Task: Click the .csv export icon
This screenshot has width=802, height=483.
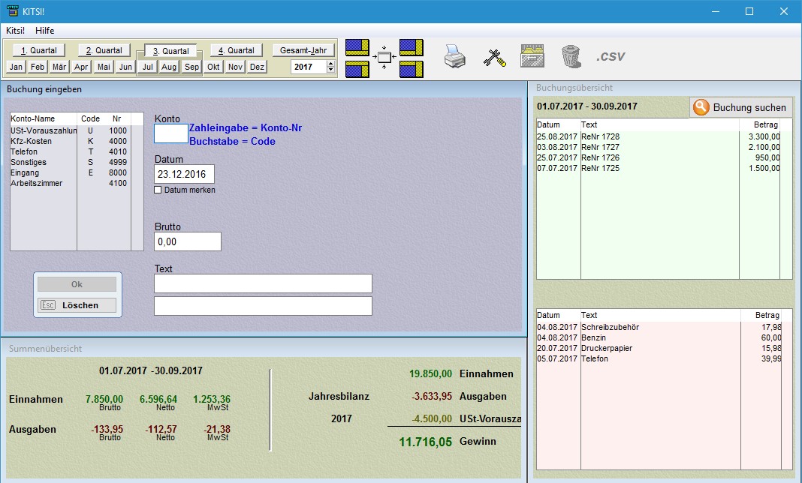Action: (611, 57)
